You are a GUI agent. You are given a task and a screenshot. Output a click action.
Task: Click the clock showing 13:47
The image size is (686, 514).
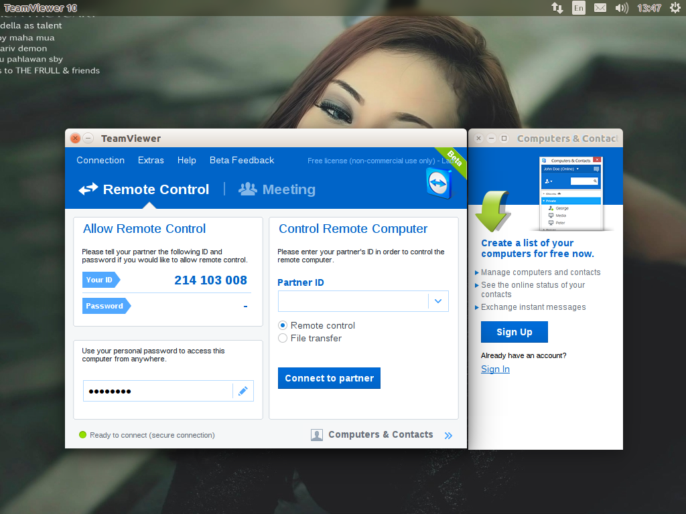(649, 8)
